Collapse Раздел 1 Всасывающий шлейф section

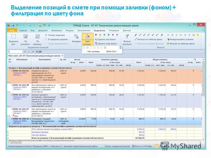[8, 68]
